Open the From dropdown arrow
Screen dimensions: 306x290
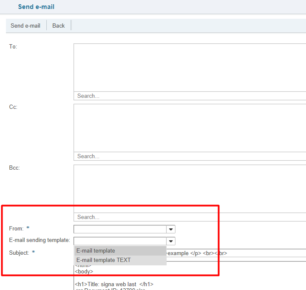171,229
